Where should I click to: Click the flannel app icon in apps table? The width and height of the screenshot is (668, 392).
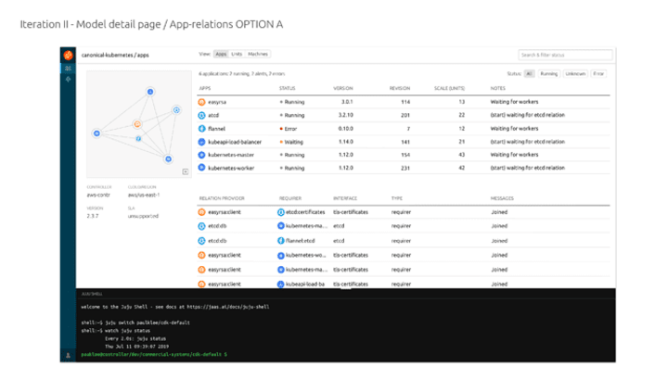[202, 129]
